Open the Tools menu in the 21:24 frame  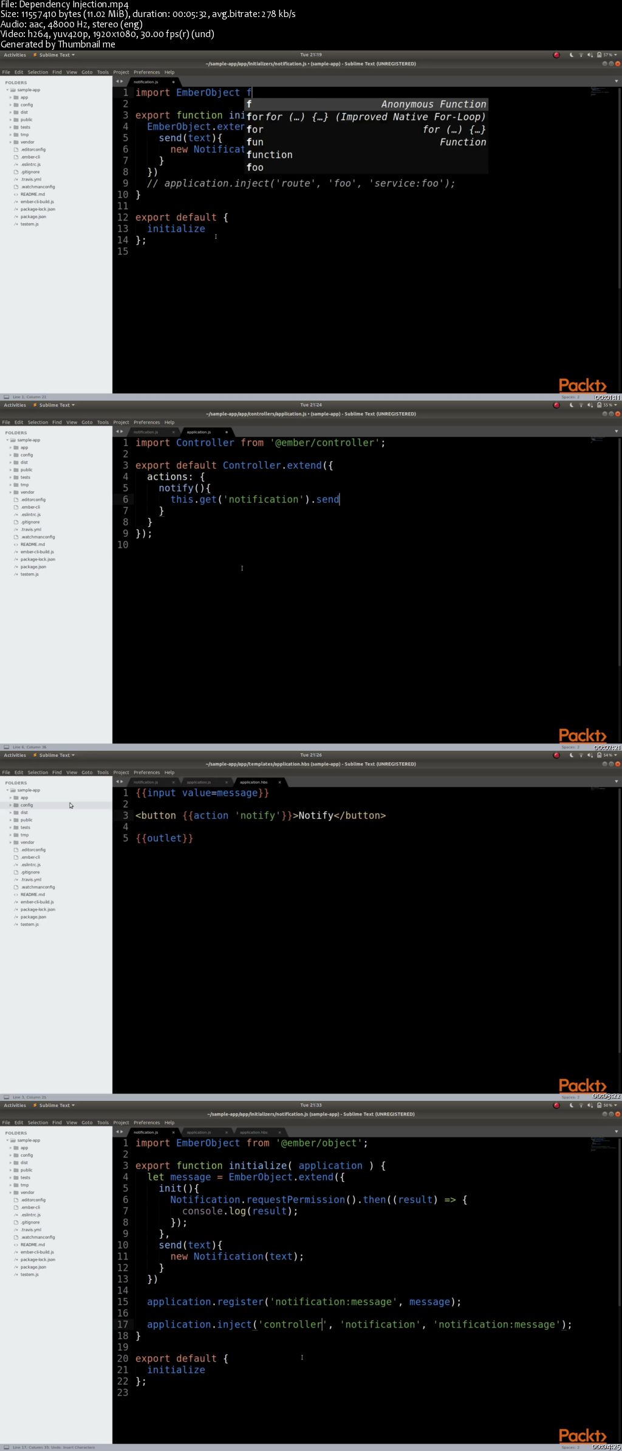(103, 422)
